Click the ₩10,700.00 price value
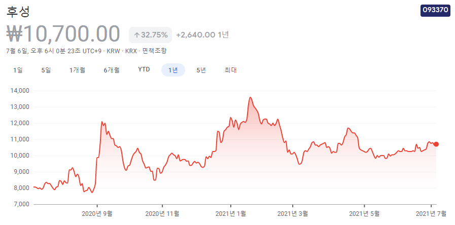The width and height of the screenshot is (455, 225). pos(63,34)
